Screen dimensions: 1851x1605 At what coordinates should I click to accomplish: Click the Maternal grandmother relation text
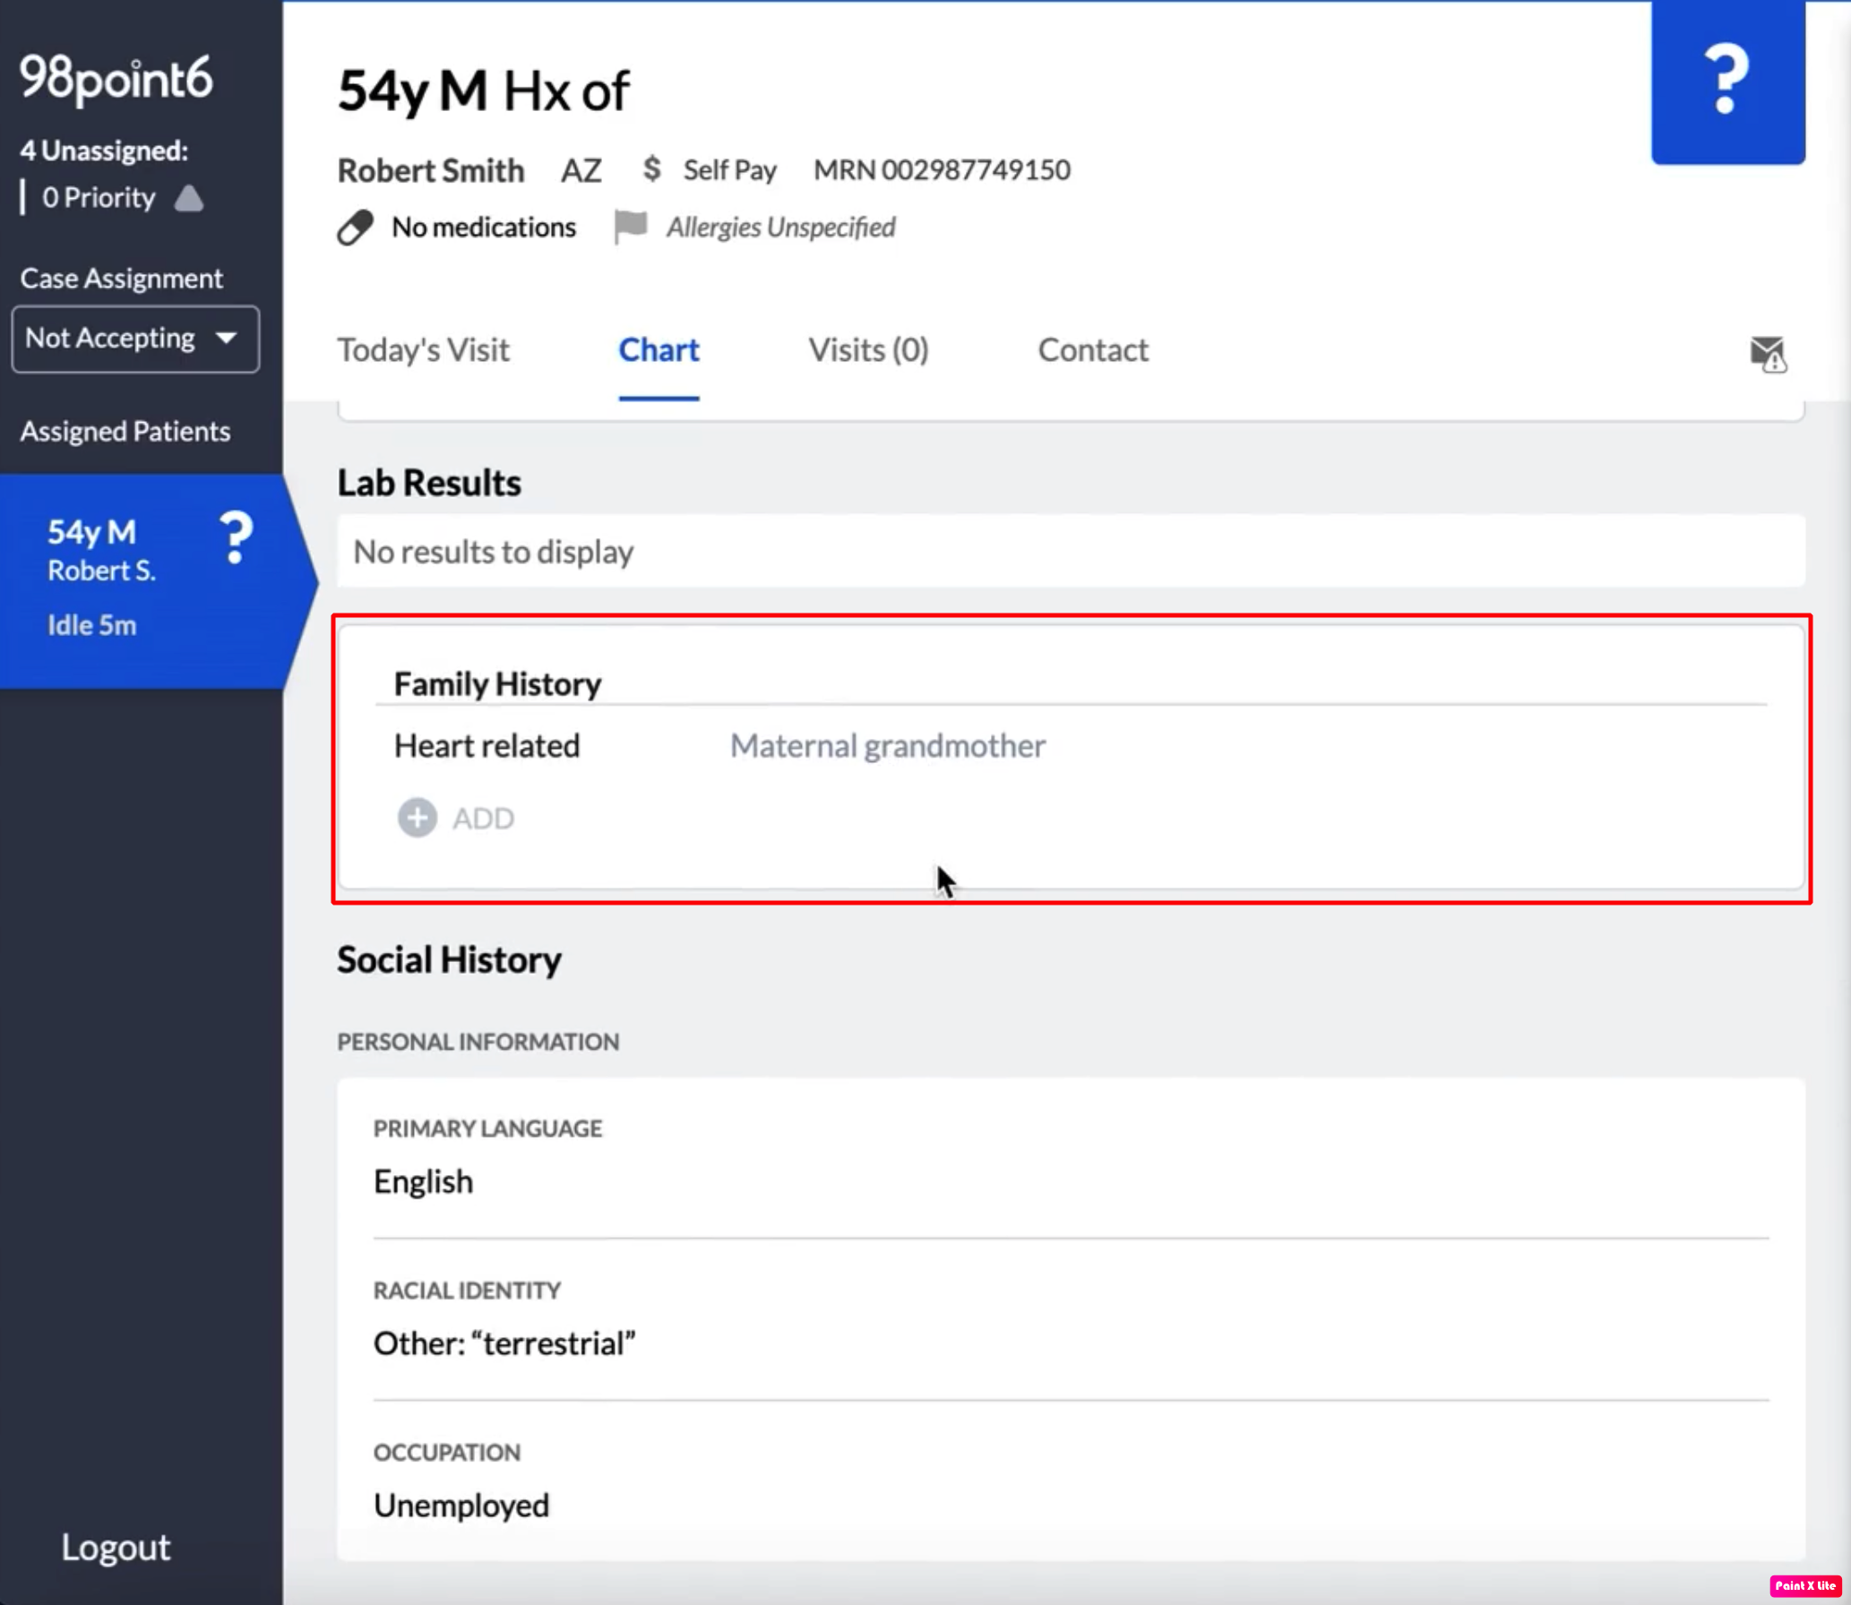887,746
